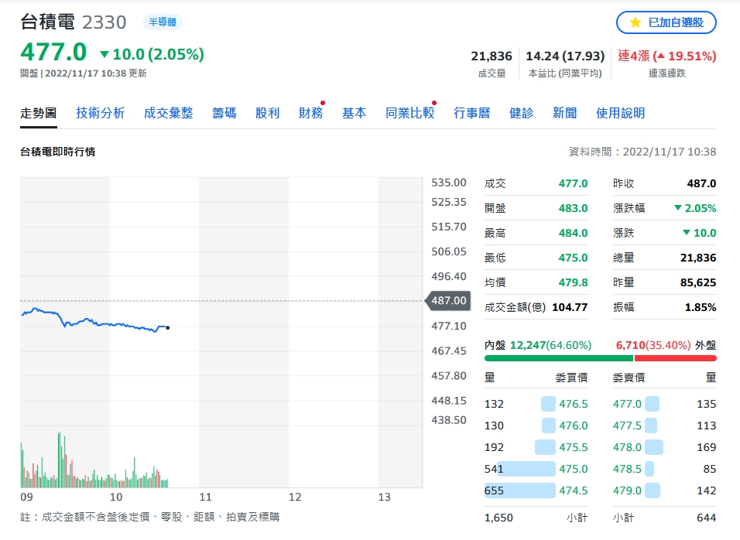Click the 連4漲 streak indicator
This screenshot has height=540, width=740.
click(x=666, y=56)
